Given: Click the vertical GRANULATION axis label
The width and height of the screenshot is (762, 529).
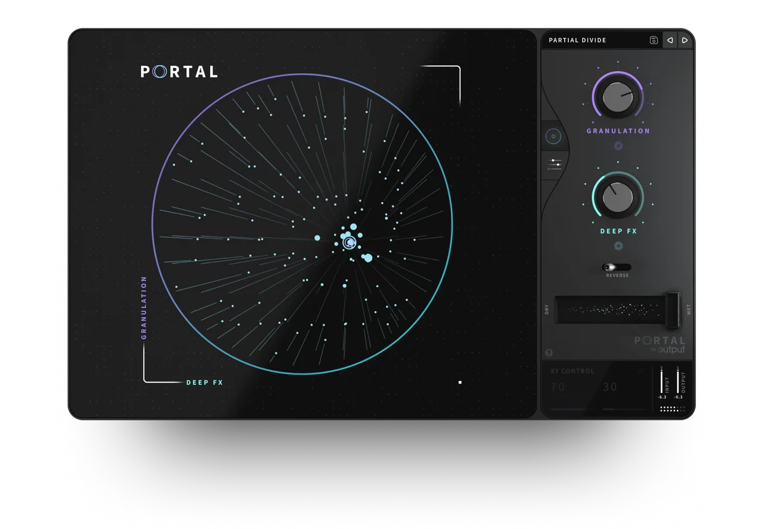Looking at the screenshot, I should [x=144, y=307].
